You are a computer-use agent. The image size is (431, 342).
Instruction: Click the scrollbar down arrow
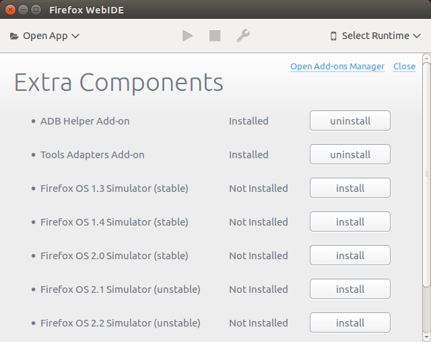(426, 337)
